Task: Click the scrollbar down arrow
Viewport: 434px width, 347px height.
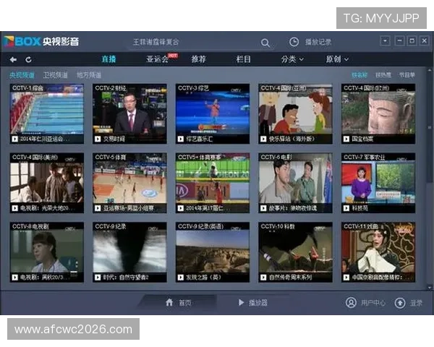Action: (x=430, y=288)
